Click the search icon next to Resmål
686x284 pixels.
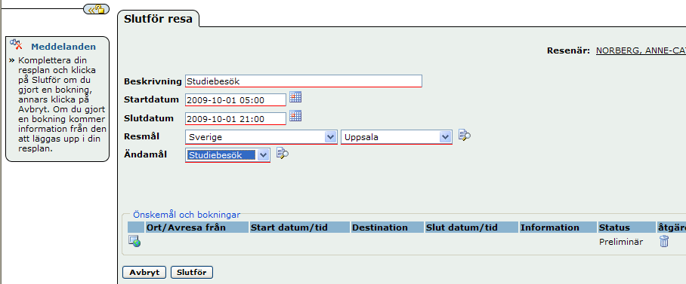tap(464, 136)
